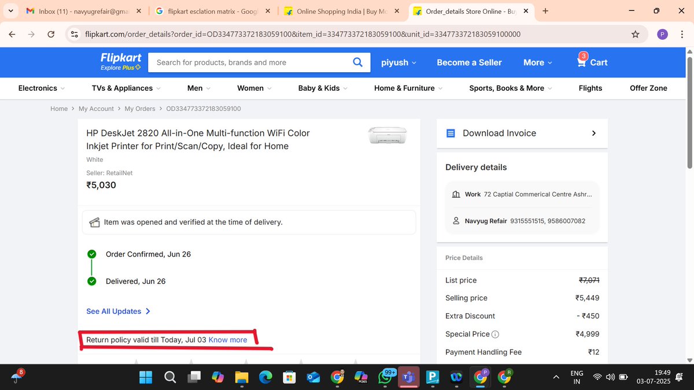
Task: Close the Order_details Store Online tab
Action: pos(526,11)
